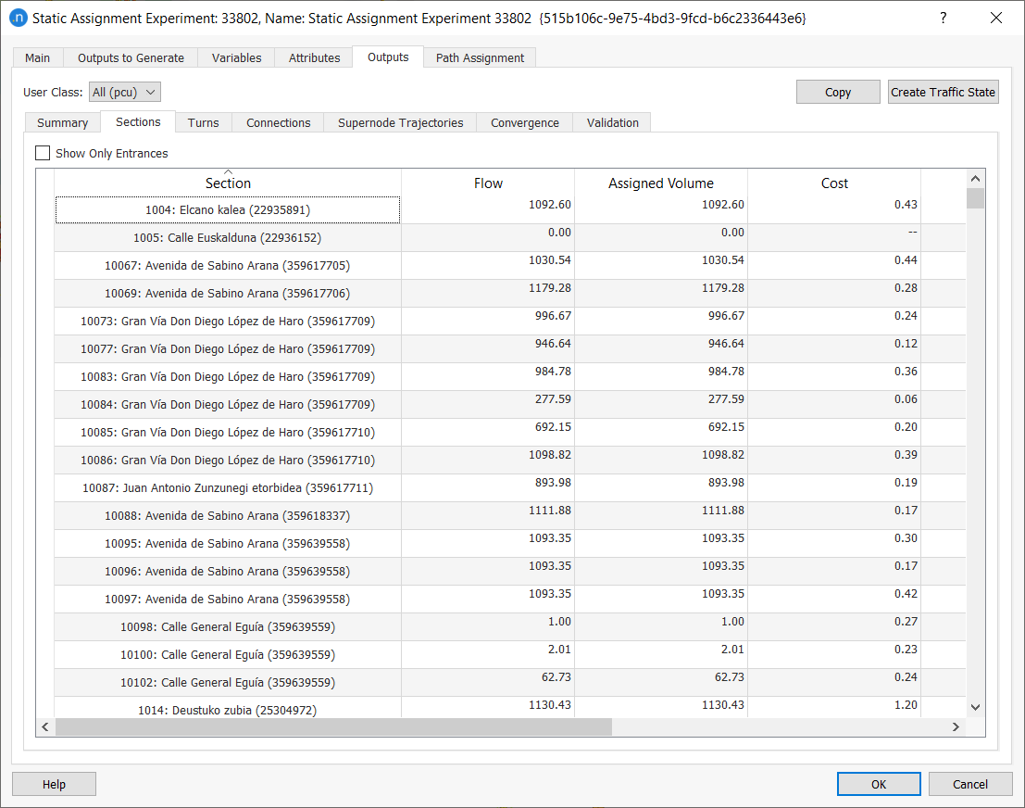This screenshot has width=1025, height=808.
Task: Click scroll left arrow at table bottom
Action: (44, 727)
